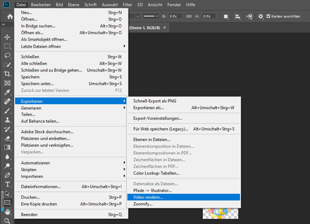Select the Eyedropper tool

pos(7,92)
